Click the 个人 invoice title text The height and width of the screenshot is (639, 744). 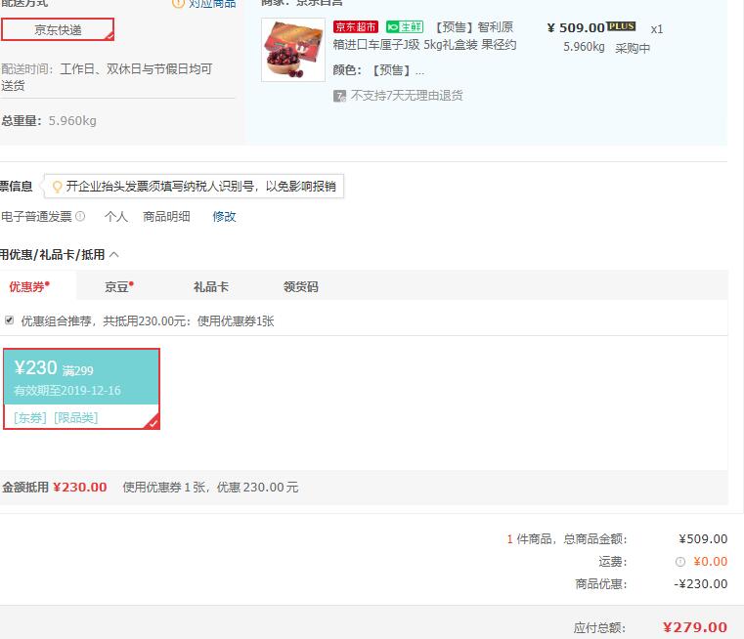(x=116, y=217)
